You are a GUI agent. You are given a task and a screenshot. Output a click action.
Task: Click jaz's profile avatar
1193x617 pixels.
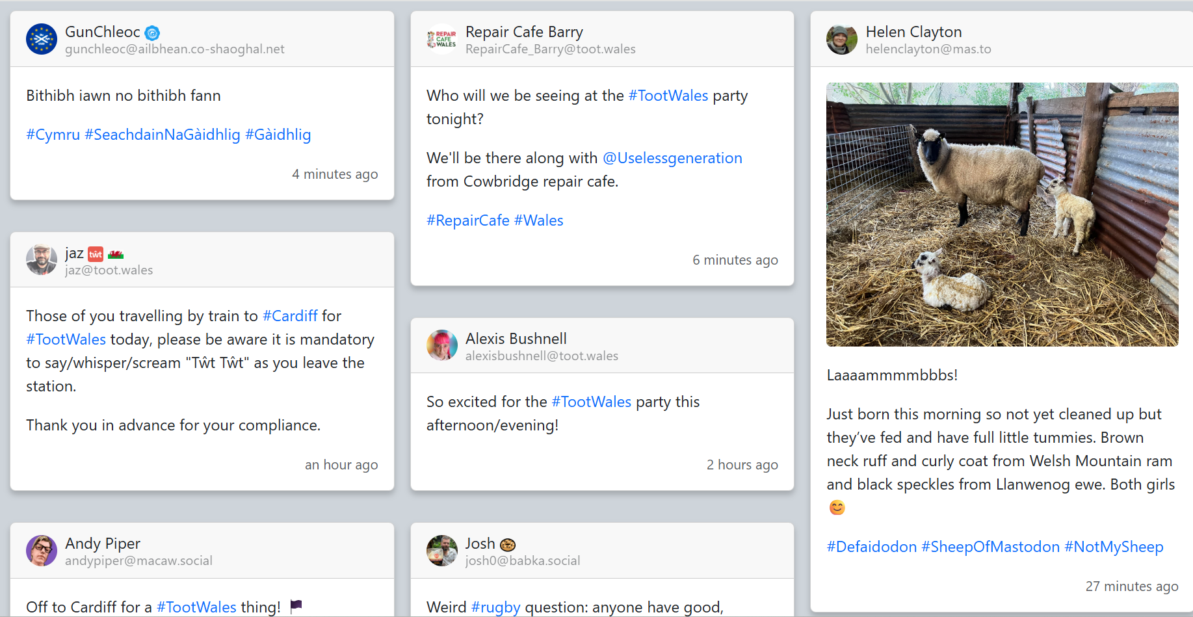(x=42, y=259)
